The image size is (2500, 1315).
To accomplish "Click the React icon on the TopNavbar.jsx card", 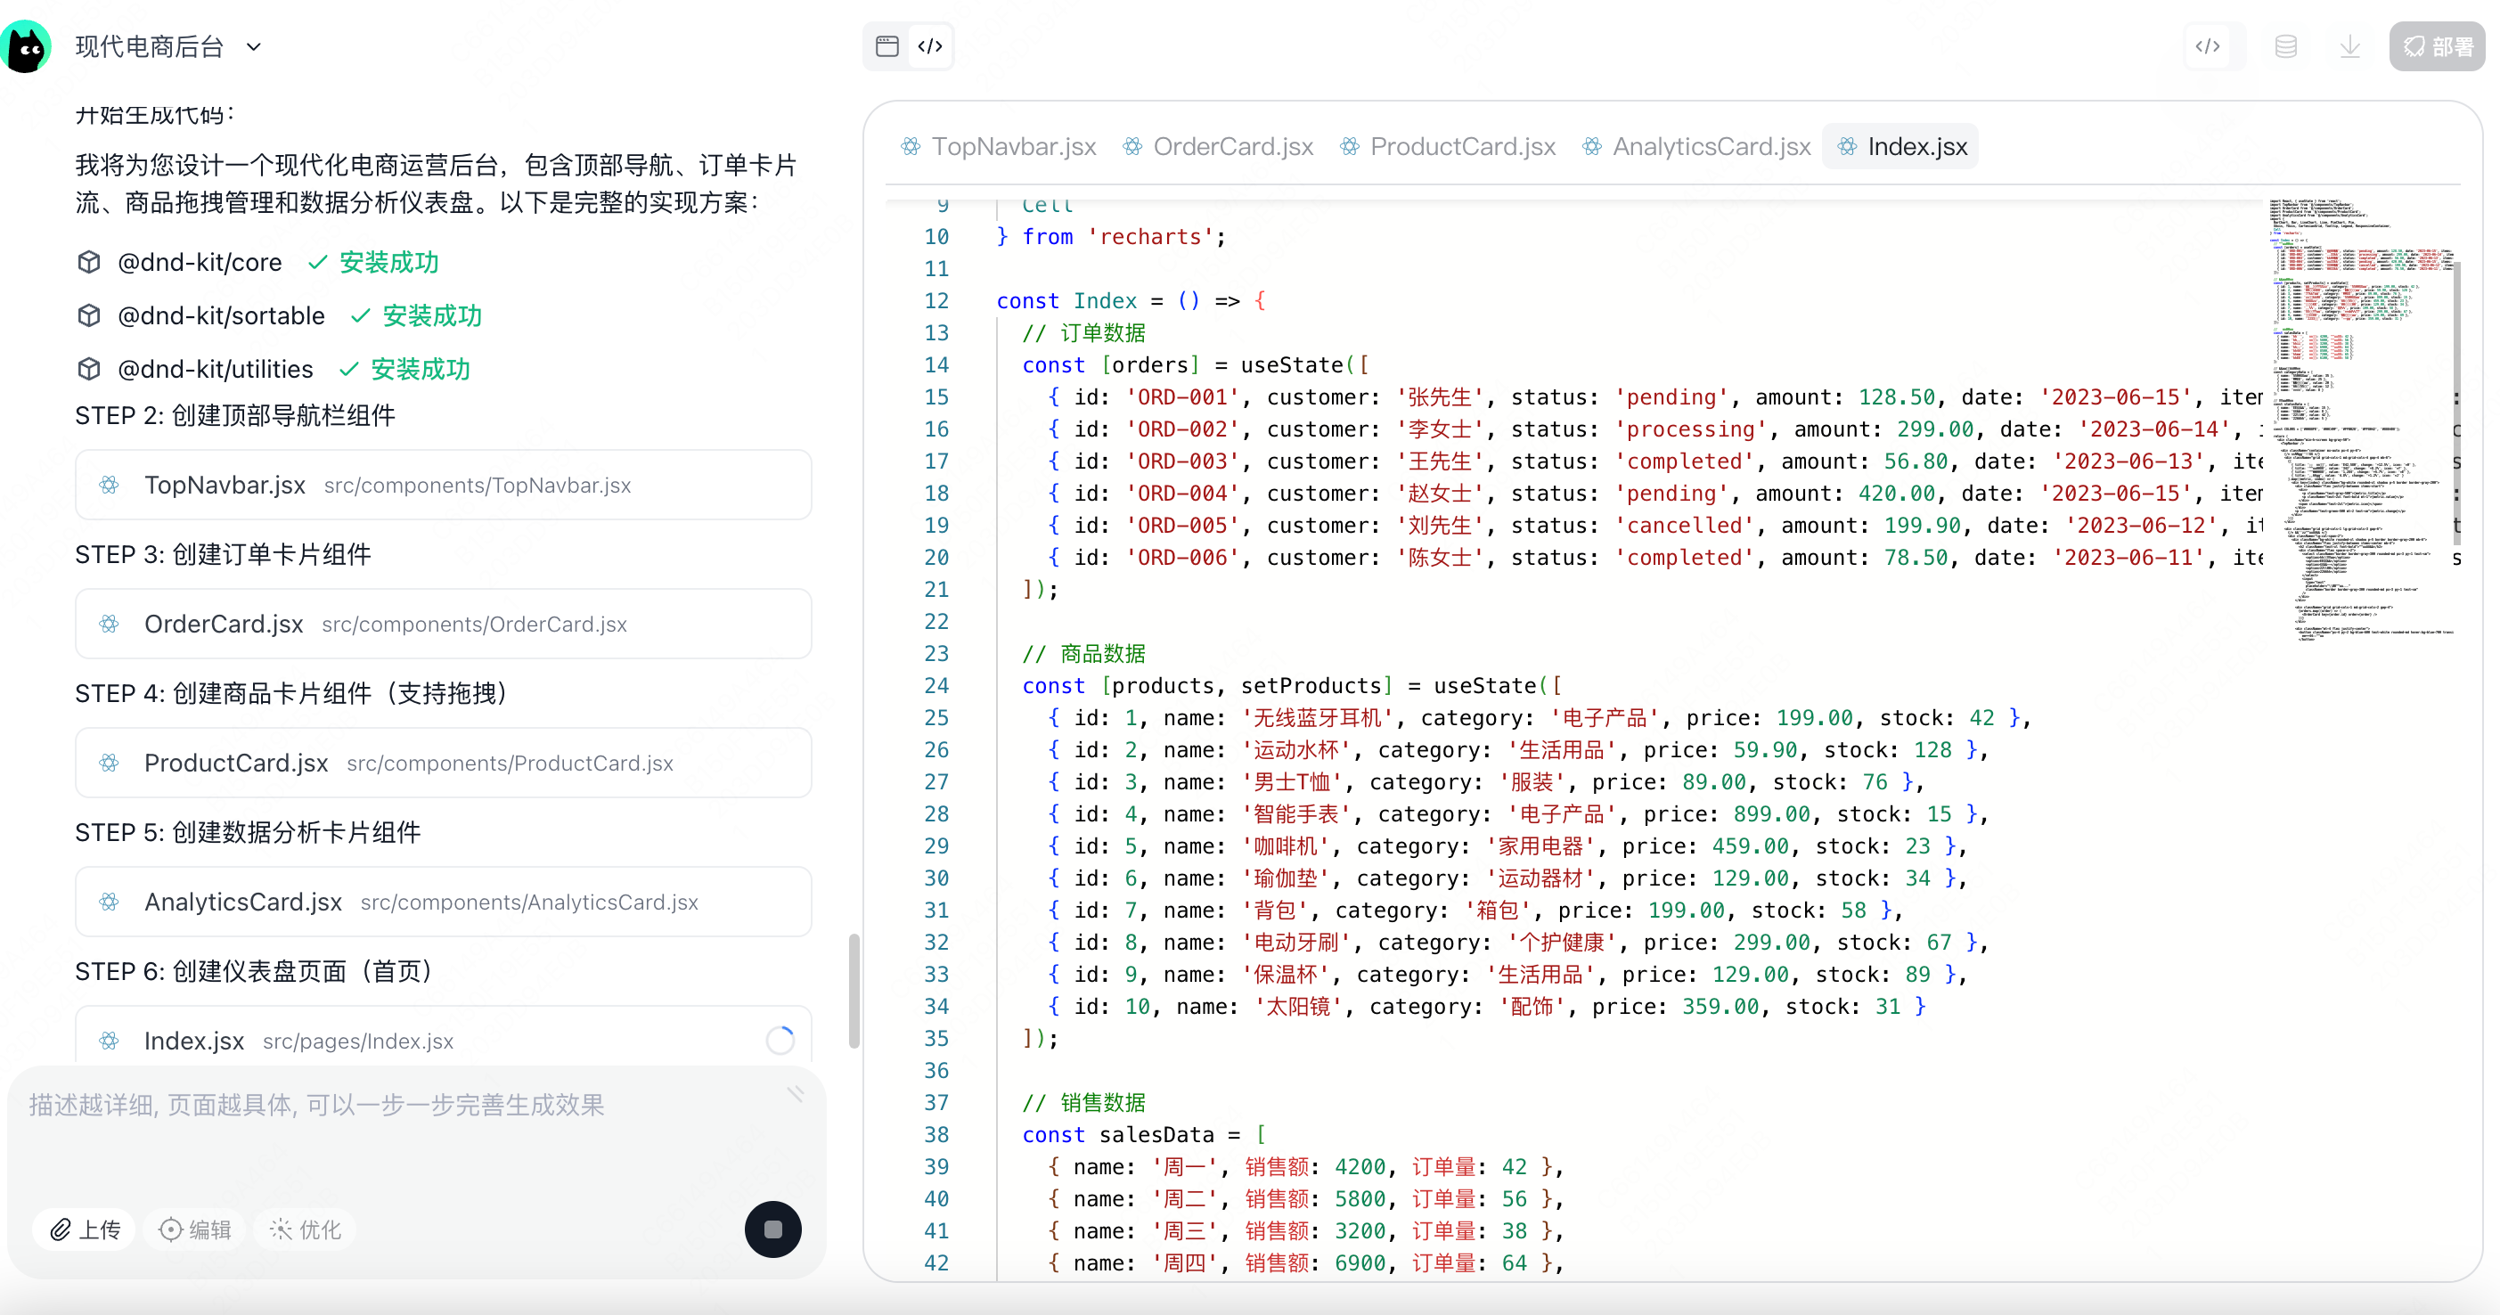I will [110, 486].
